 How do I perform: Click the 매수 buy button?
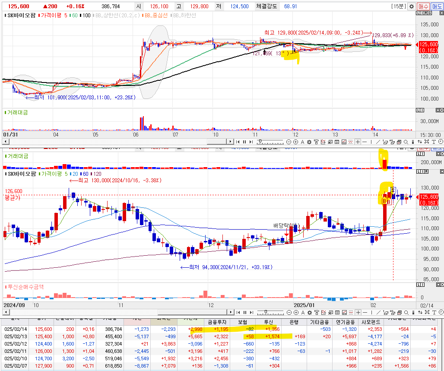click(423, 6)
